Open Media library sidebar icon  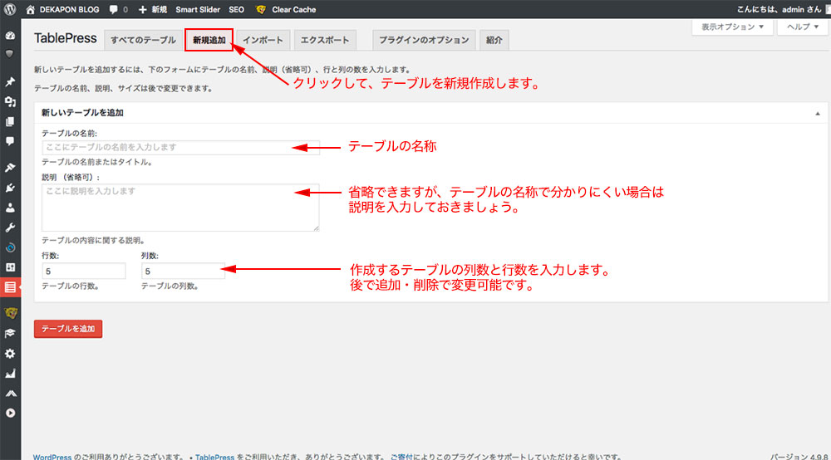10,101
